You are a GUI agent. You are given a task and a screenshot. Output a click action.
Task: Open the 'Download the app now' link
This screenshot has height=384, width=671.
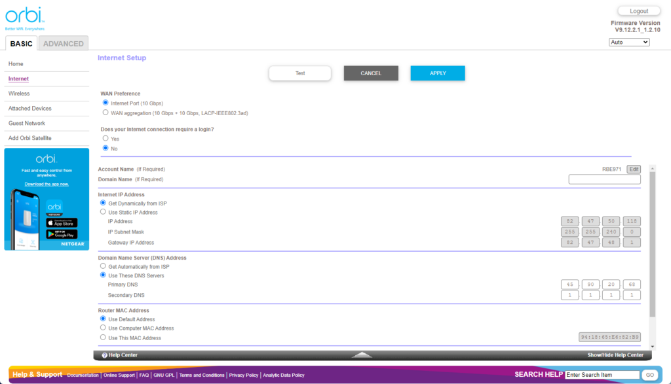(x=47, y=184)
